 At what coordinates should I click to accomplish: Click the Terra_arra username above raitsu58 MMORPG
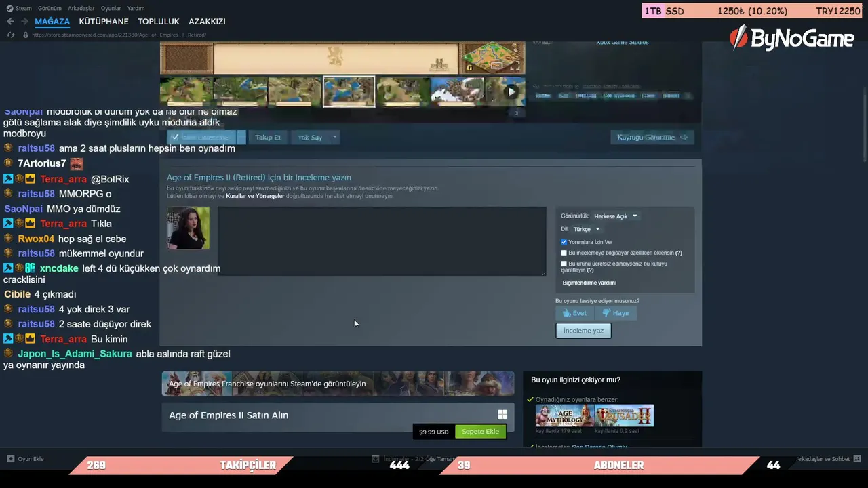pyautogui.click(x=63, y=179)
